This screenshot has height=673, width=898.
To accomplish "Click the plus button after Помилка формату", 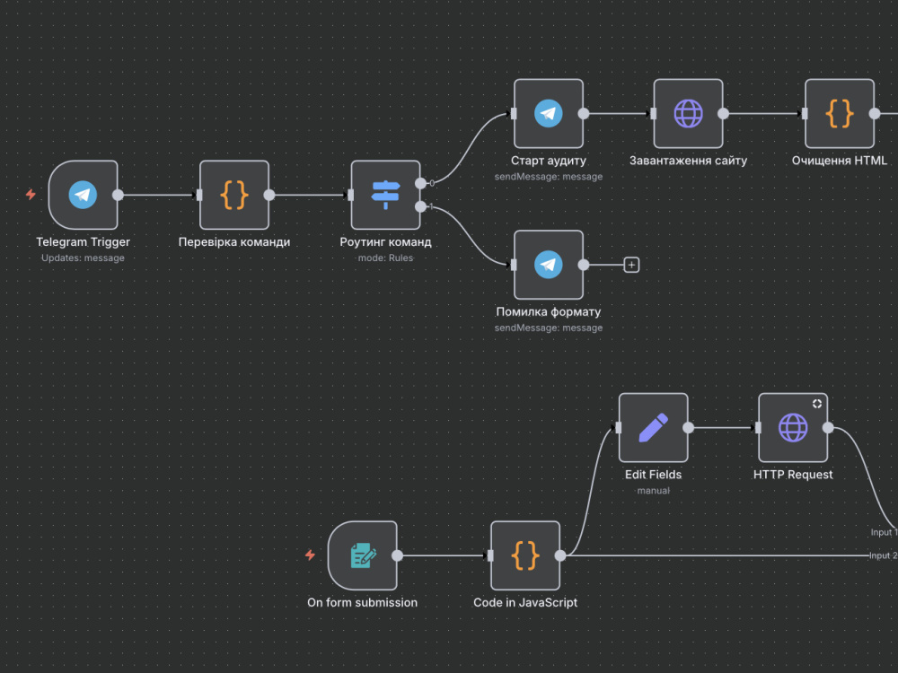I will 631,265.
